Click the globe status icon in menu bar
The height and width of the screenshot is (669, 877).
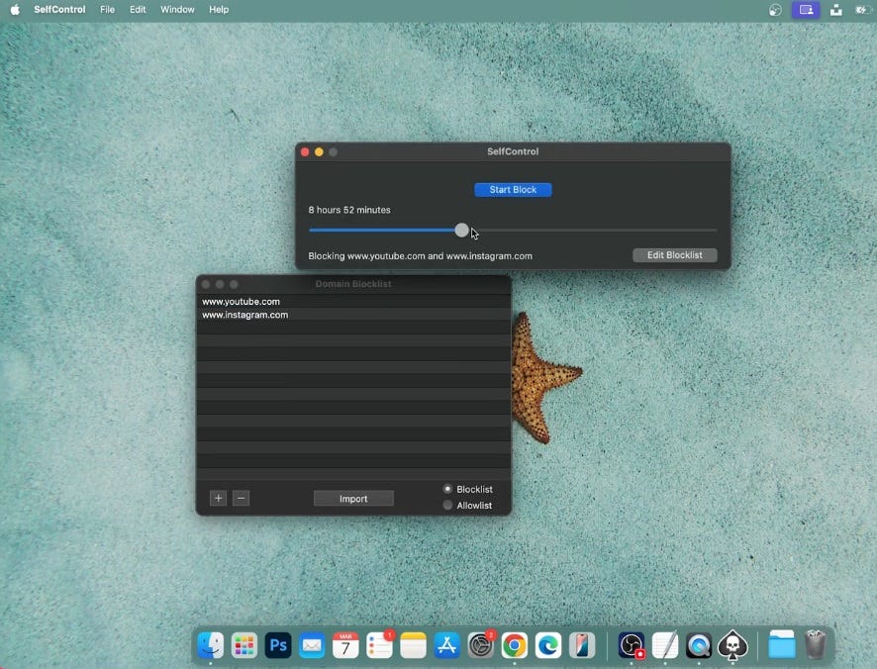point(775,10)
